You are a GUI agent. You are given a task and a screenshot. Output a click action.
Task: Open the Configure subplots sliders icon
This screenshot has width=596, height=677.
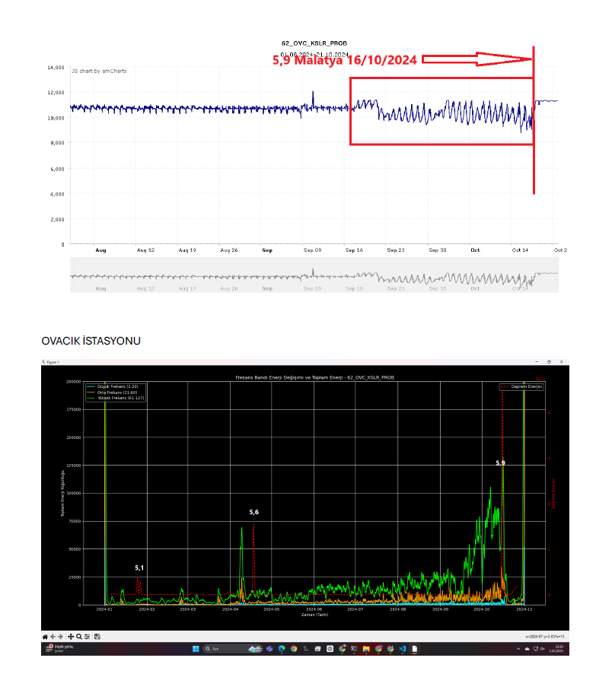pos(88,637)
